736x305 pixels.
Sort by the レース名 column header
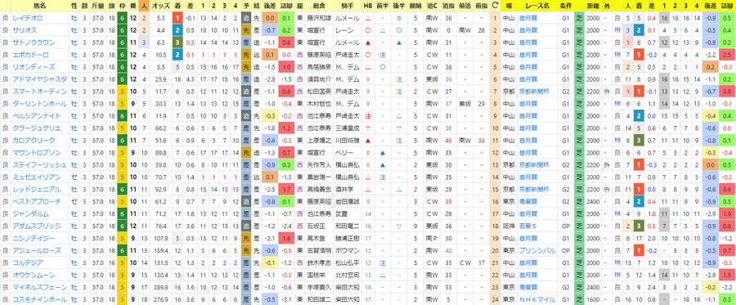click(x=537, y=6)
